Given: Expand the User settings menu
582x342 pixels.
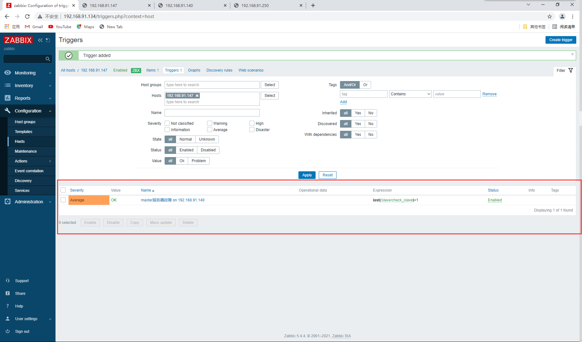Looking at the screenshot, I should [50, 319].
